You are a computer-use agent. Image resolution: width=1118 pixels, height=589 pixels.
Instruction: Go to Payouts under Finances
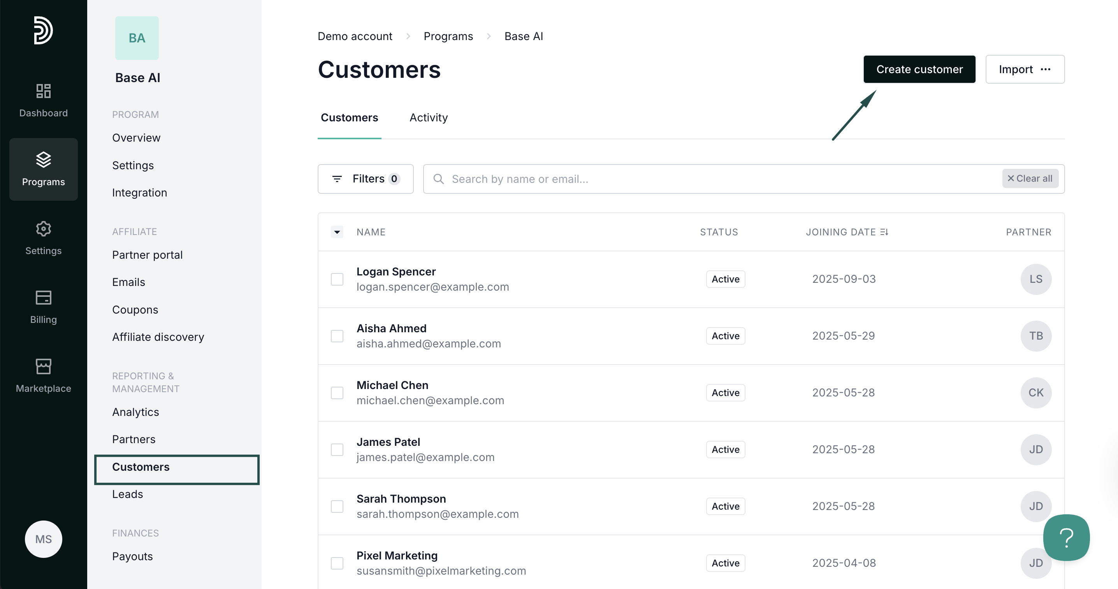132,556
